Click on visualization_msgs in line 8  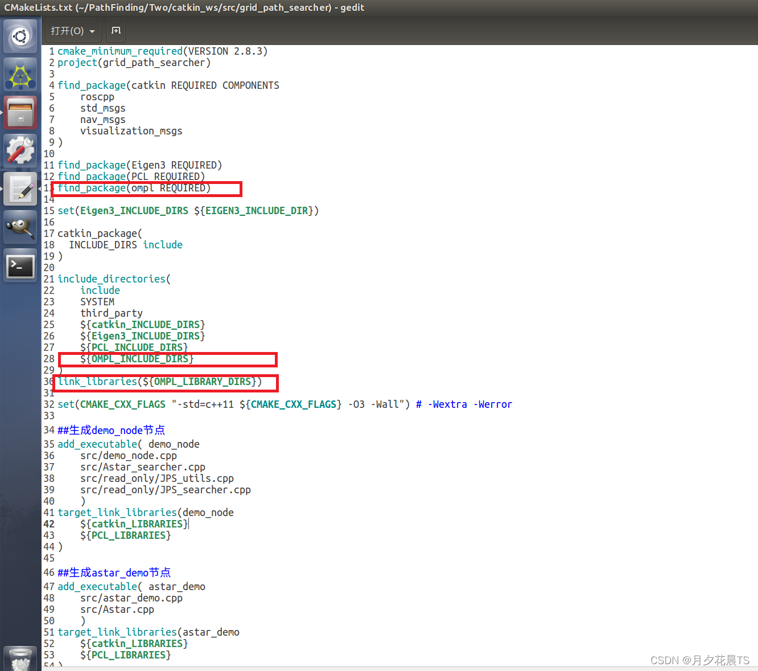tap(131, 131)
